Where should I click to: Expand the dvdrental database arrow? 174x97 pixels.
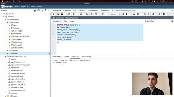(x=7, y=51)
